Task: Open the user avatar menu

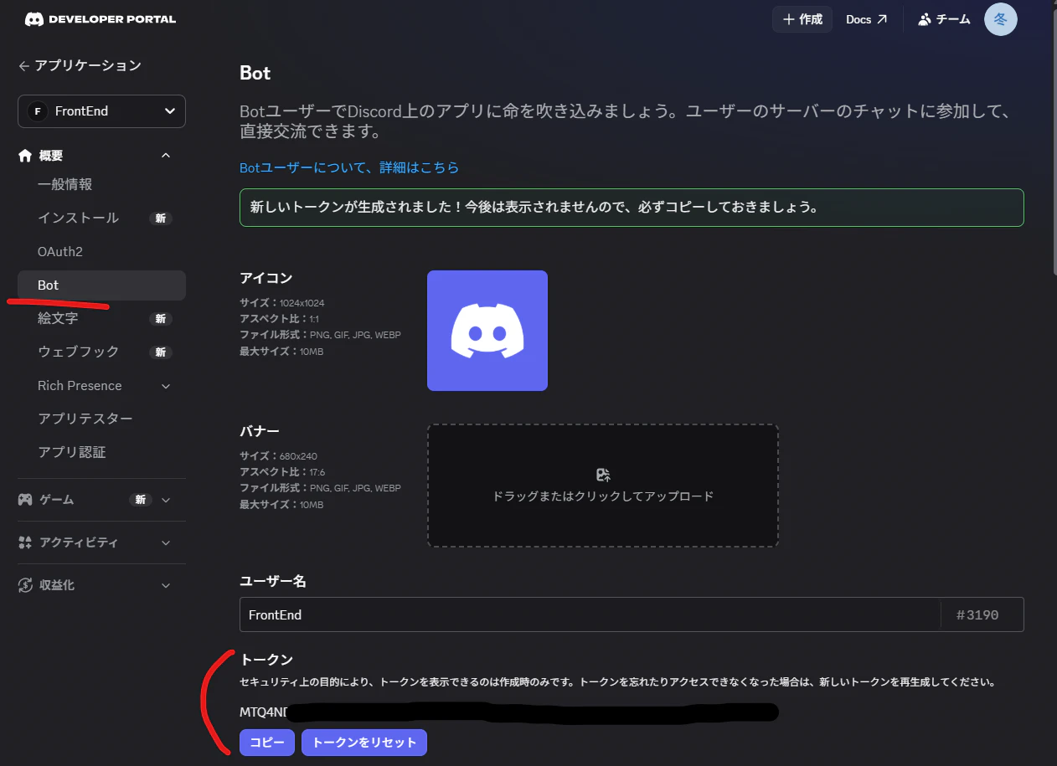Action: (x=1001, y=19)
